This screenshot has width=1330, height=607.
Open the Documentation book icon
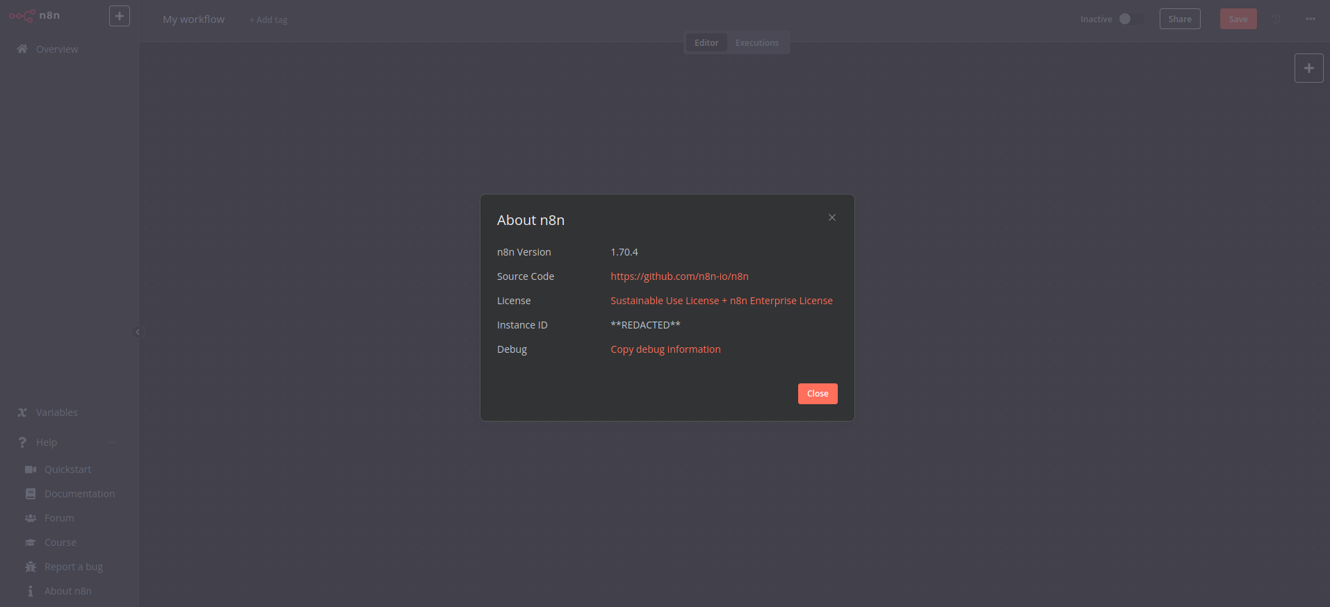click(31, 494)
